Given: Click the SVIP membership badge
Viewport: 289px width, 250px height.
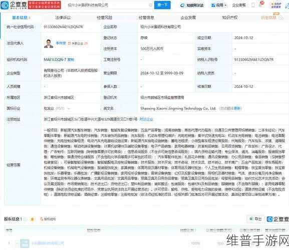Looking at the screenshot, I should click(x=276, y=5).
